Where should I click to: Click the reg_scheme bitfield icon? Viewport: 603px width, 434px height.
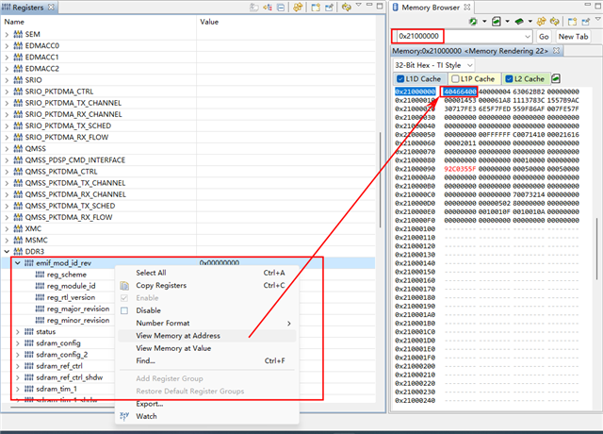[x=40, y=275]
